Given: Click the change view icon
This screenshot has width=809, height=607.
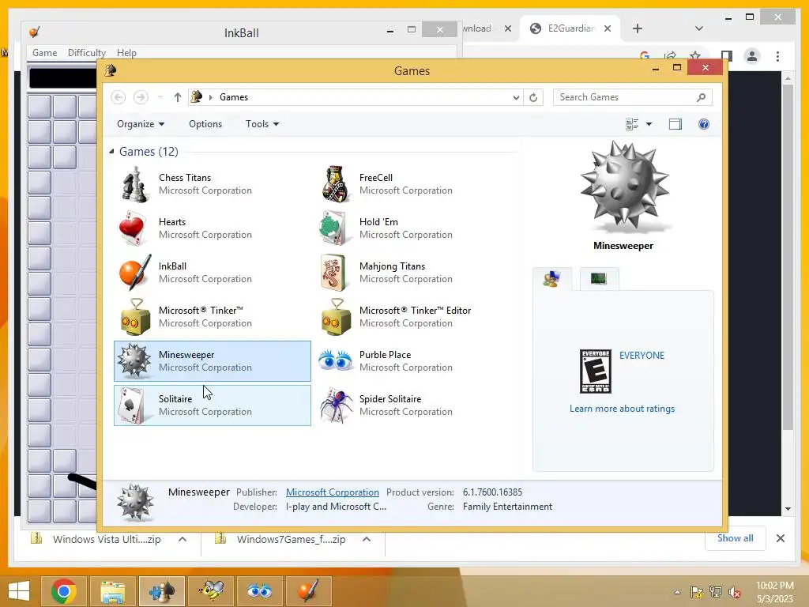Looking at the screenshot, I should (632, 124).
